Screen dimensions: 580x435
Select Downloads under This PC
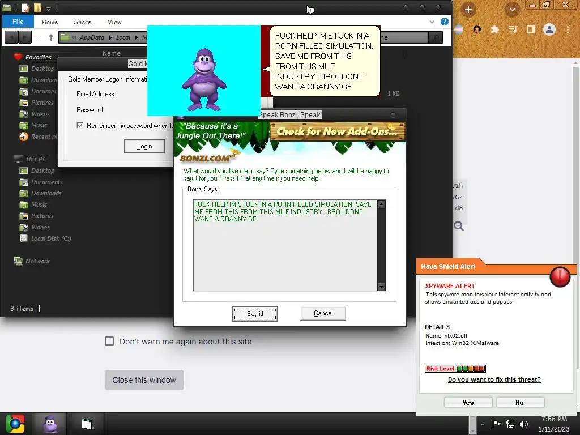pyautogui.click(x=41, y=193)
